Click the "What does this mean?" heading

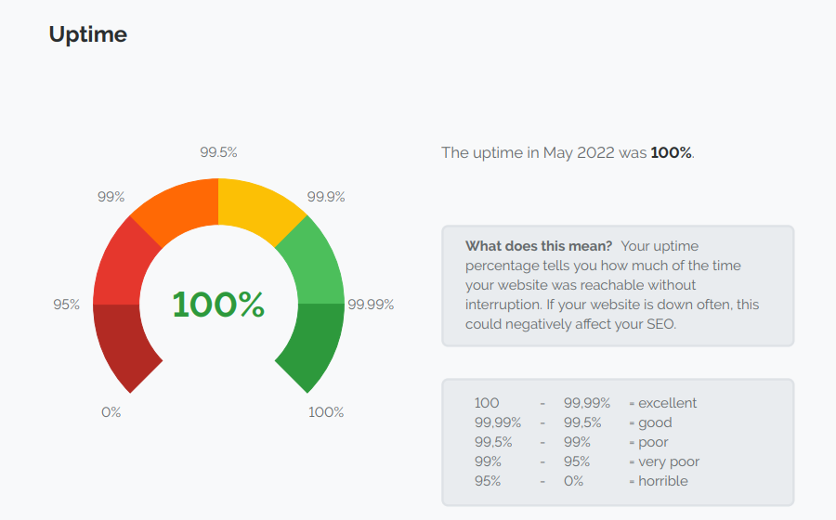pos(539,246)
